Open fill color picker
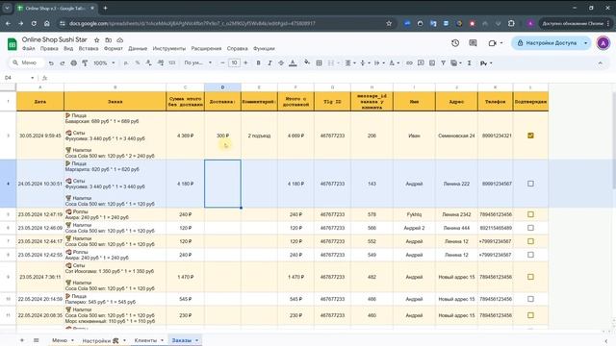616x346 pixels. coord(307,62)
